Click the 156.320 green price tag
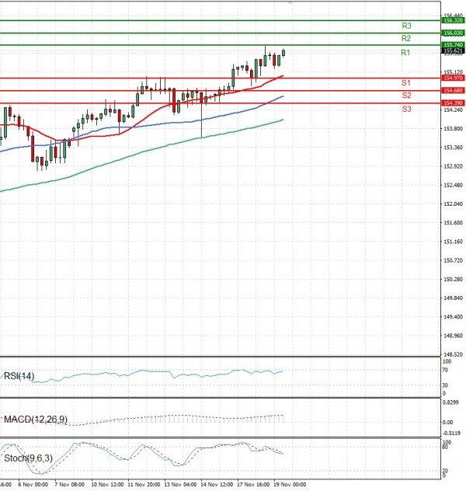The height and width of the screenshot is (491, 466). tap(452, 21)
